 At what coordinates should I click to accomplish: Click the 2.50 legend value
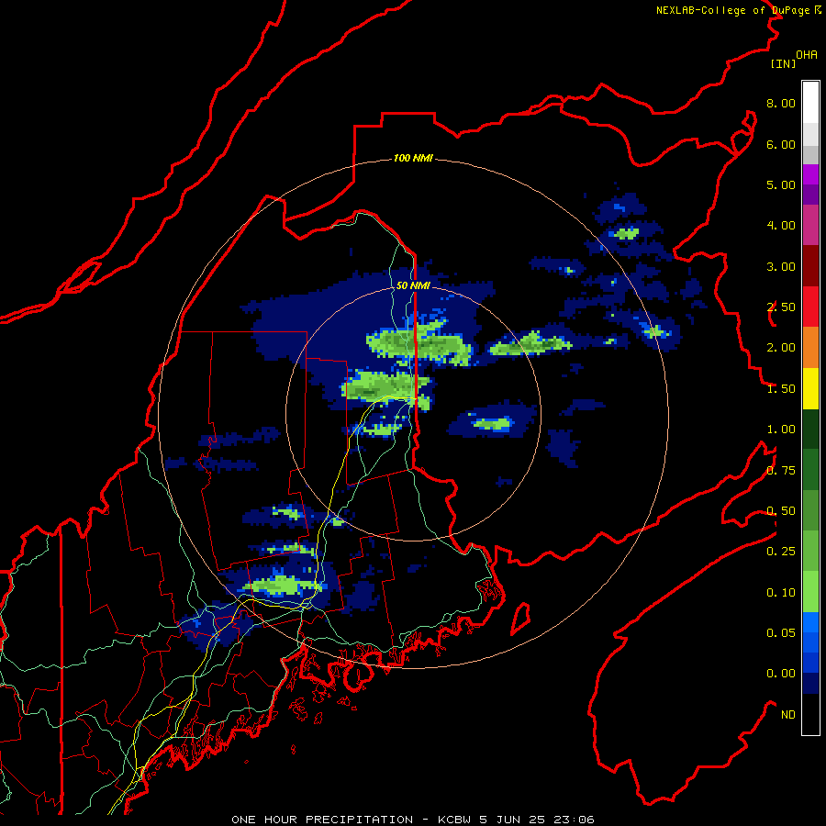(781, 307)
